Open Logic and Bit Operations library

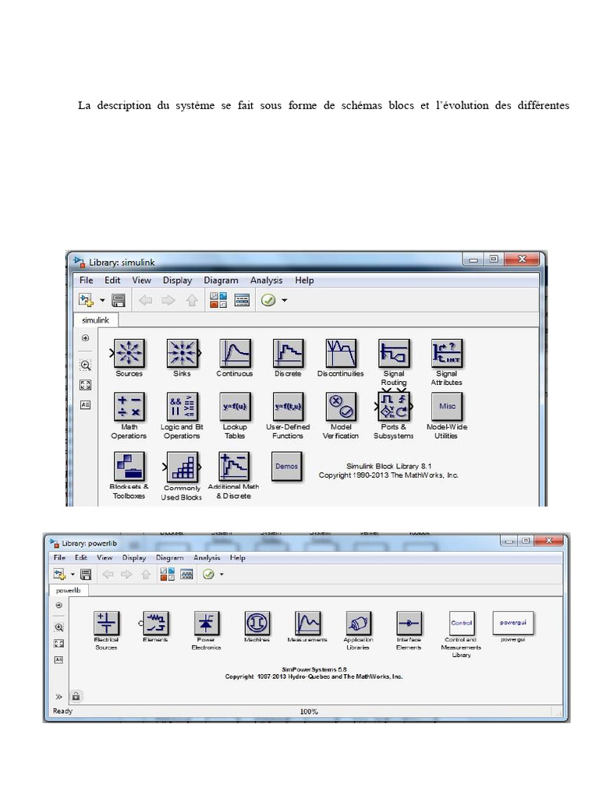click(183, 407)
